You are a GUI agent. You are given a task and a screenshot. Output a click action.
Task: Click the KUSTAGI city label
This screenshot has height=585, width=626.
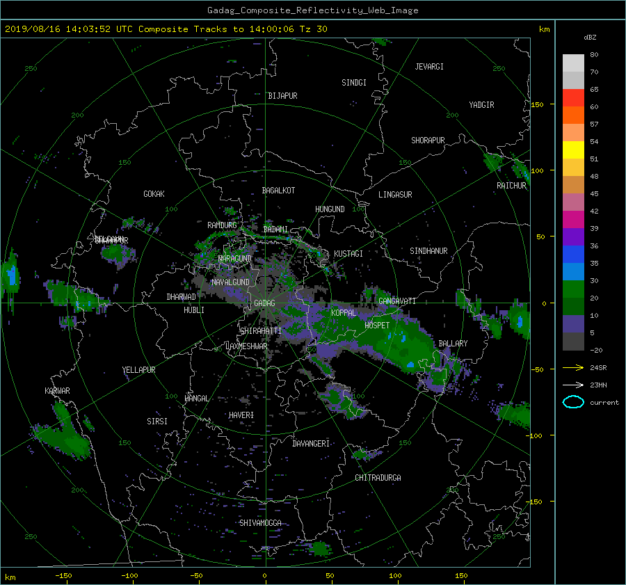pos(348,254)
